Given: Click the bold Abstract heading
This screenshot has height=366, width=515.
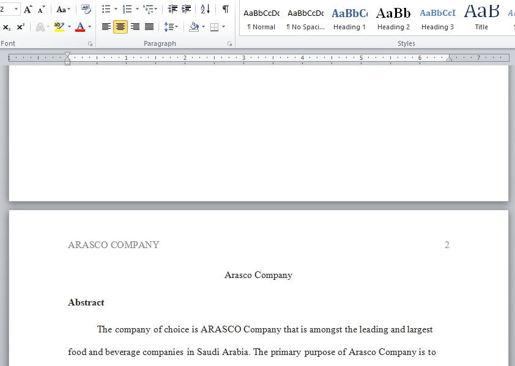Looking at the screenshot, I should click(86, 302).
